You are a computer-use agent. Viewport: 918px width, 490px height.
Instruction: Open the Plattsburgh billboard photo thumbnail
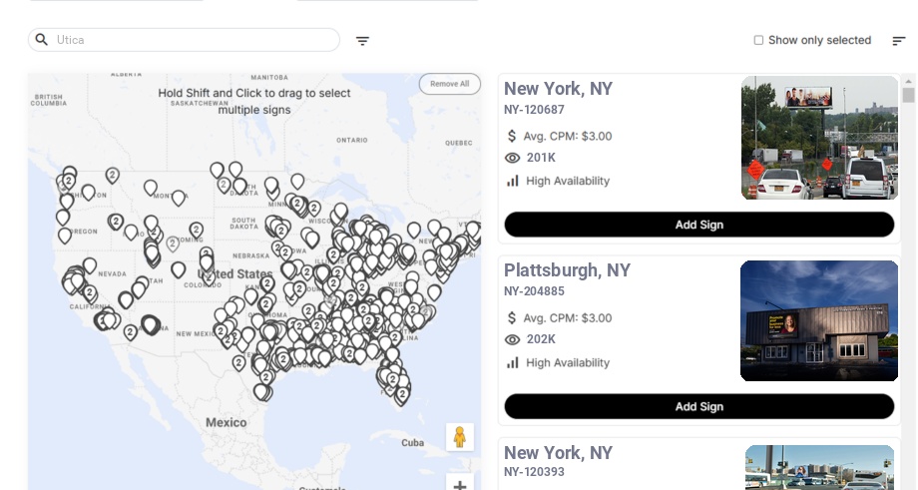point(819,321)
